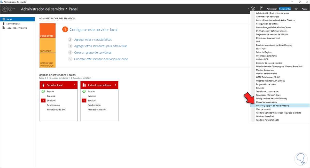310x168 pixels.
Task: Click Servicios alert badge in Servidor local tile
Action: click(x=43, y=101)
